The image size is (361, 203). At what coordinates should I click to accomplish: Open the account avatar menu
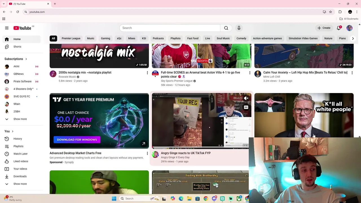(349, 28)
